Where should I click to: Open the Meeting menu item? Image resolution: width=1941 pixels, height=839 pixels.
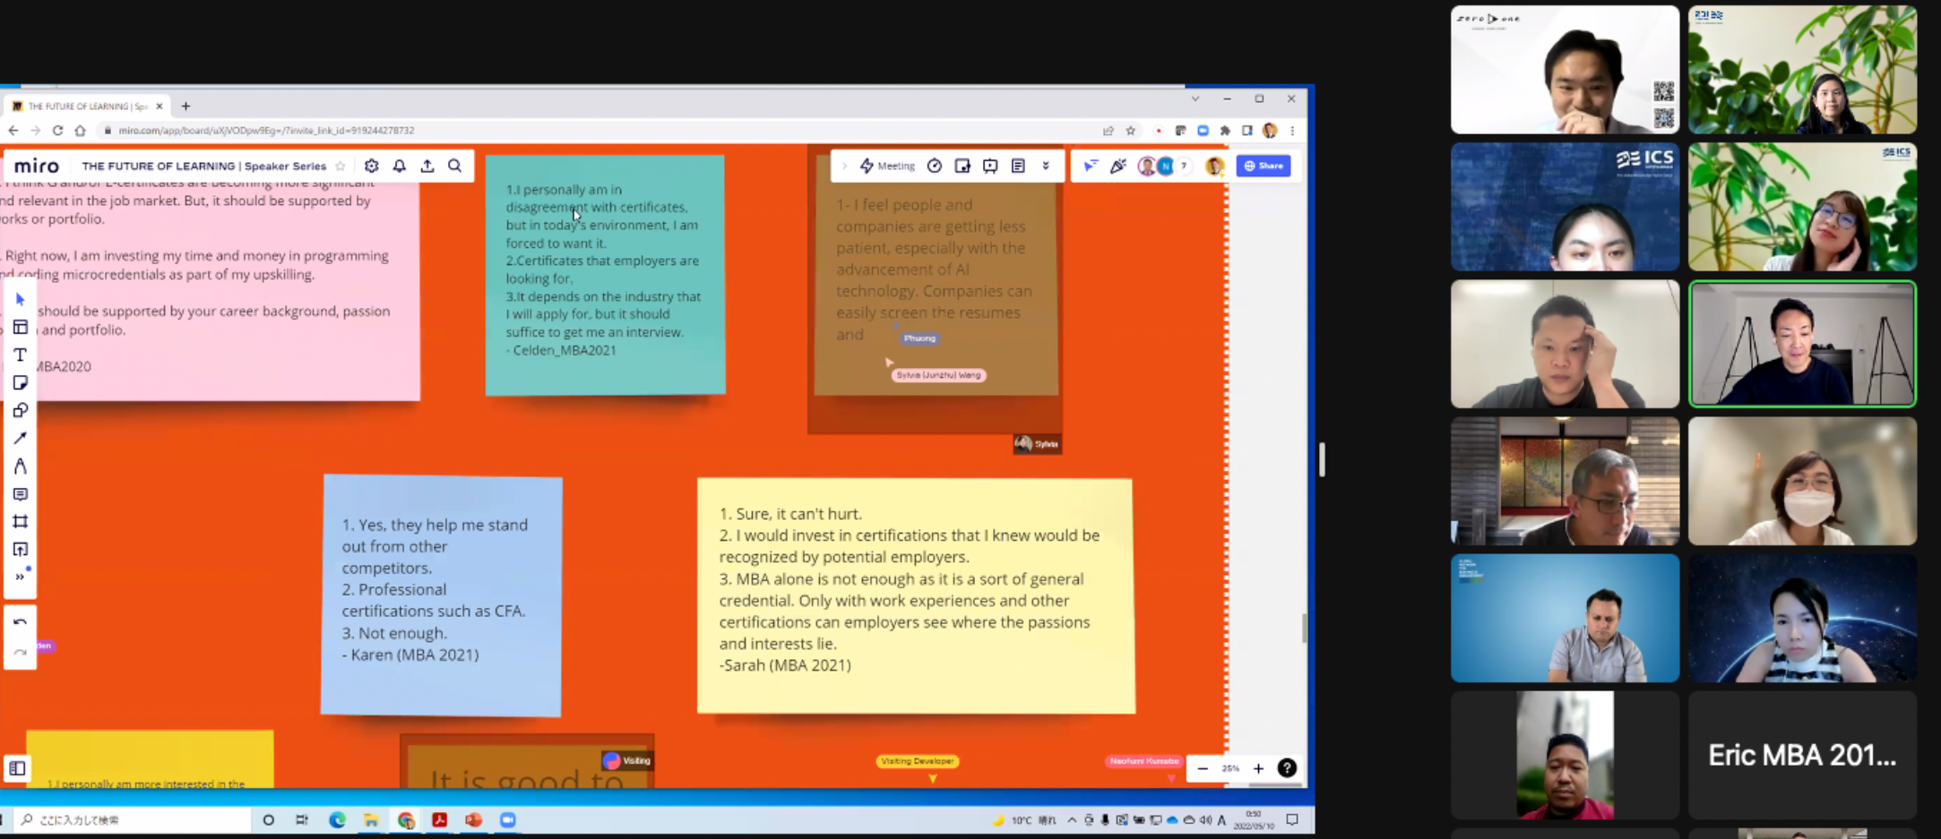coord(887,166)
